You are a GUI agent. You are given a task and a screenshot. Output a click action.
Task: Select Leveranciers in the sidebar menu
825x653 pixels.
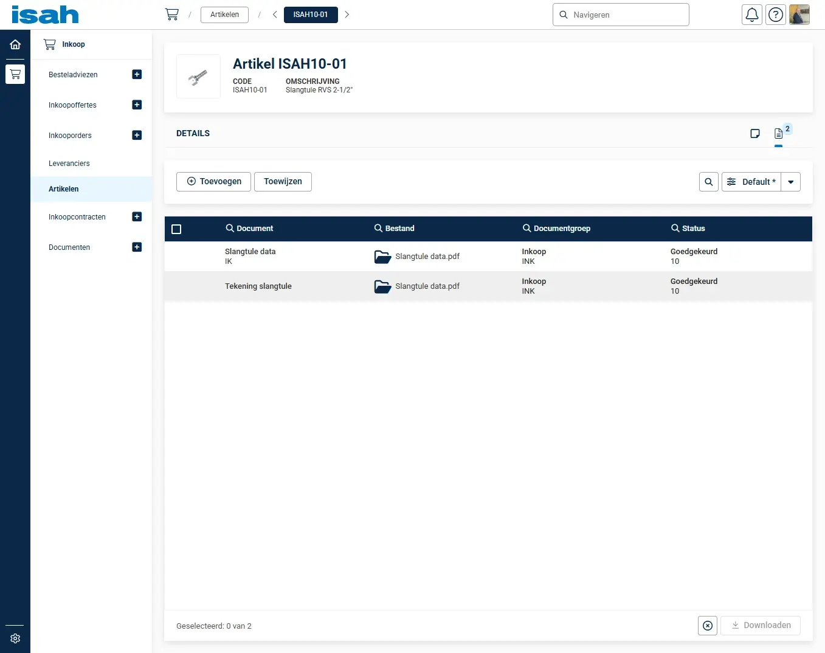tap(69, 164)
